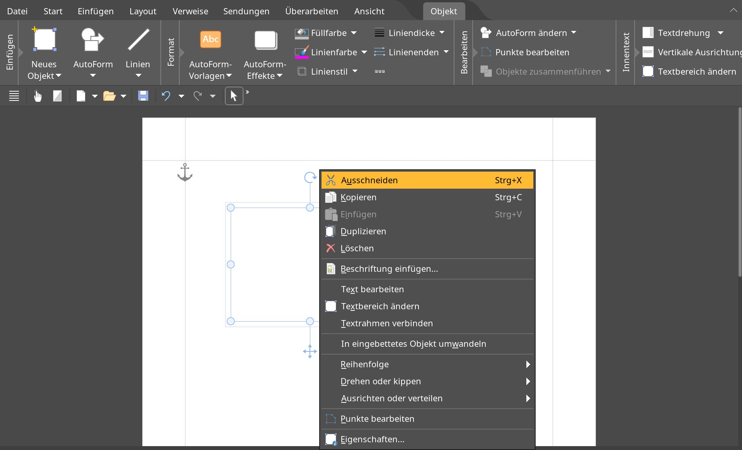Expand the AutoForm ändern dropdown arrow
The width and height of the screenshot is (742, 450).
point(574,33)
